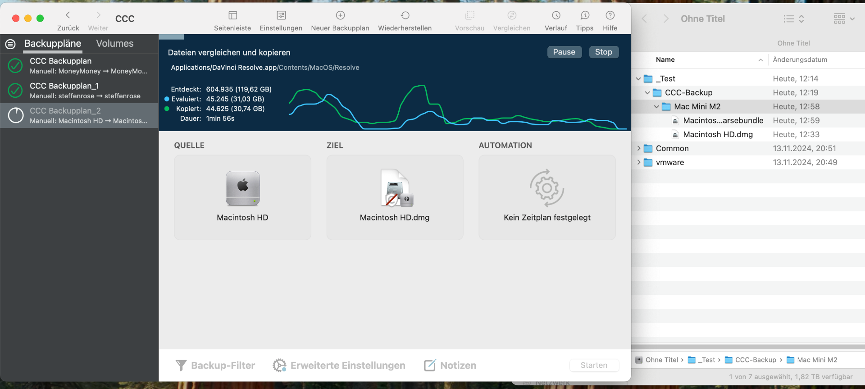This screenshot has height=389, width=865.
Task: Click _Test in the Finder path bar
Action: [x=702, y=360]
